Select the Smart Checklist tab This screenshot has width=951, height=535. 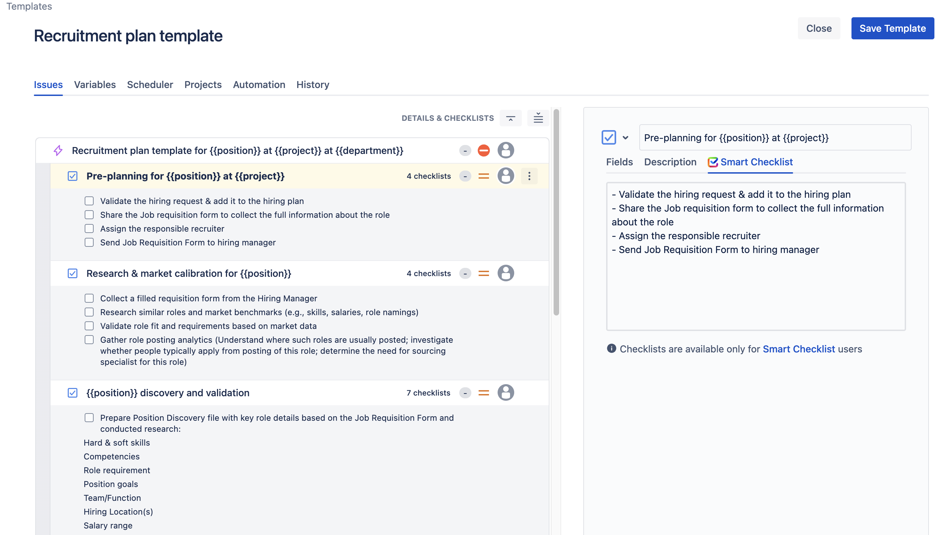tap(750, 162)
